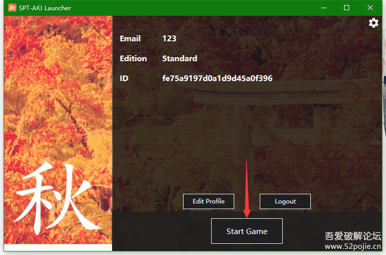Open Edit Profile
Viewport: 386px width, 255px height.
point(208,201)
